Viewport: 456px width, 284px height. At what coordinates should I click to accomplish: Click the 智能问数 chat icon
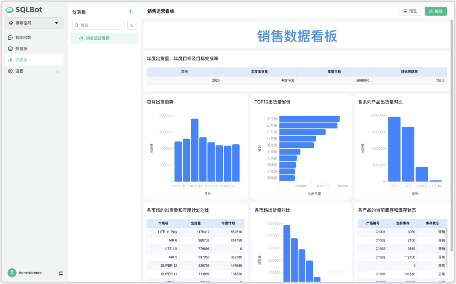[11, 38]
